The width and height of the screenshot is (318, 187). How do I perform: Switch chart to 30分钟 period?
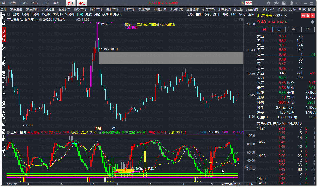[x=58, y=14]
